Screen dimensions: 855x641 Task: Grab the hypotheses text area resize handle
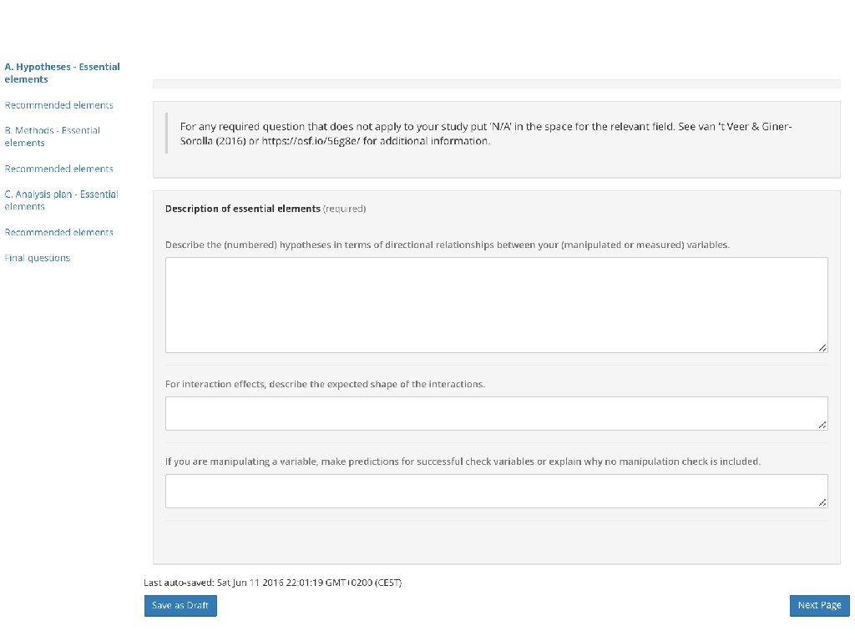coord(822,347)
